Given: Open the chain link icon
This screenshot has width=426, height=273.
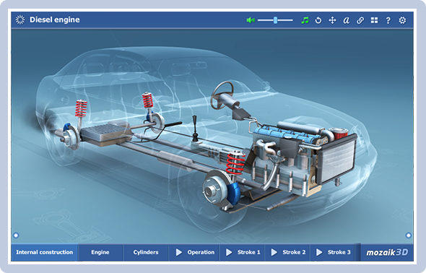Looking at the screenshot, I should point(360,20).
